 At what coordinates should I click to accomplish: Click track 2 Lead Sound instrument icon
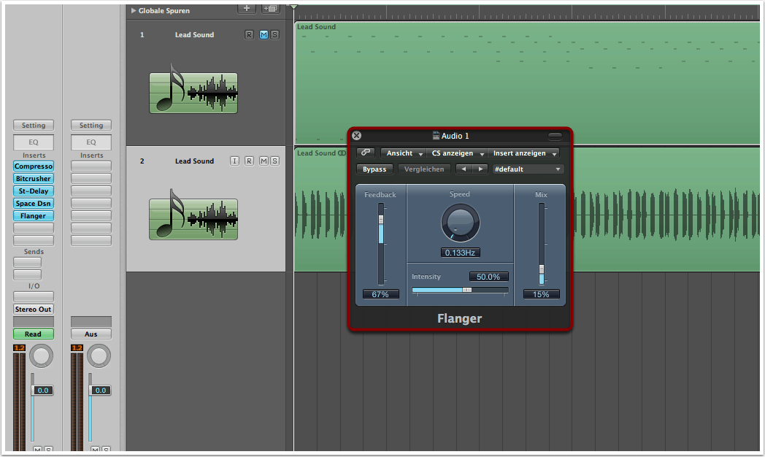[x=193, y=218]
